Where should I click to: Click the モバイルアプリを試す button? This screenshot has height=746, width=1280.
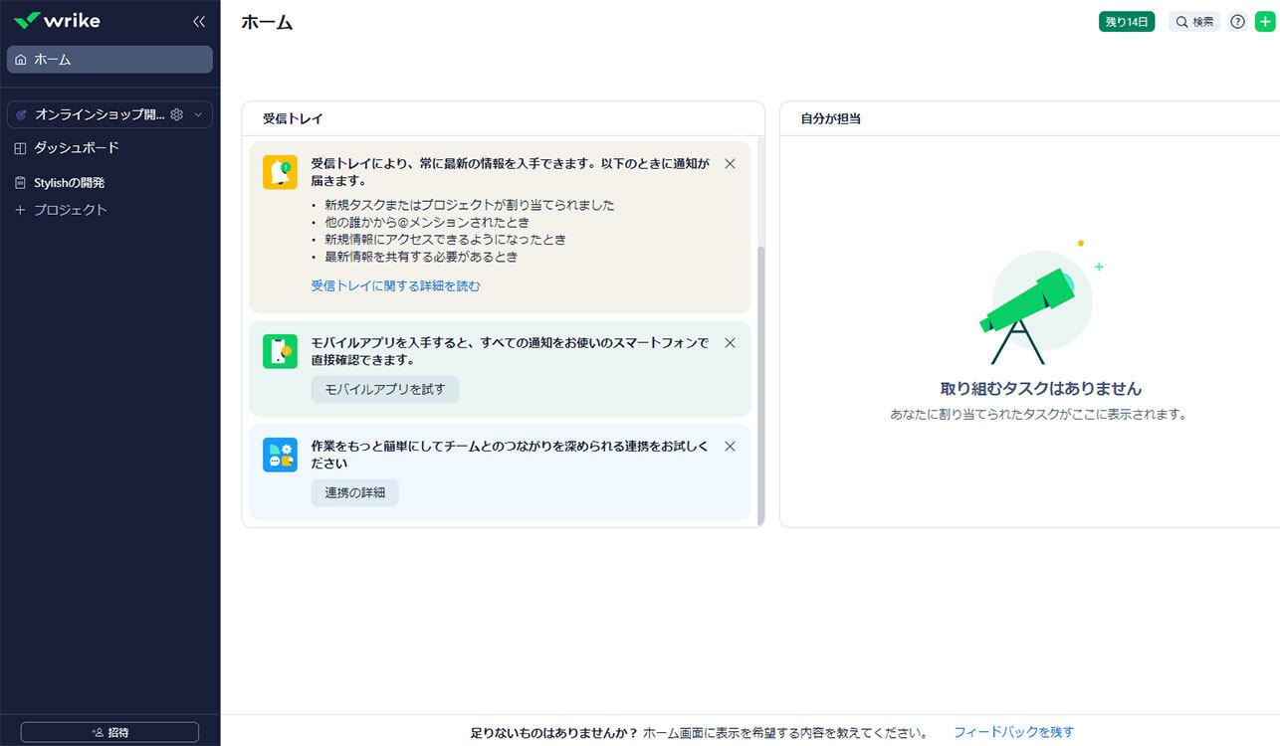385,389
